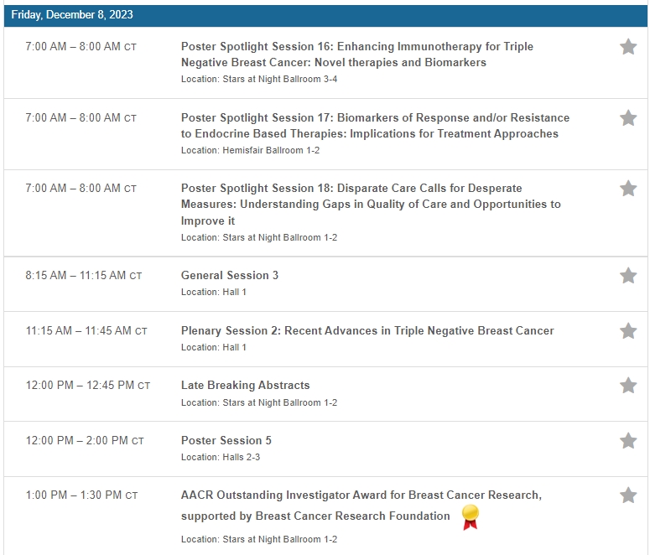Screen dimensions: 650x555
Task: Open AACR Outstanding Investigator Award session title
Action: point(361,506)
